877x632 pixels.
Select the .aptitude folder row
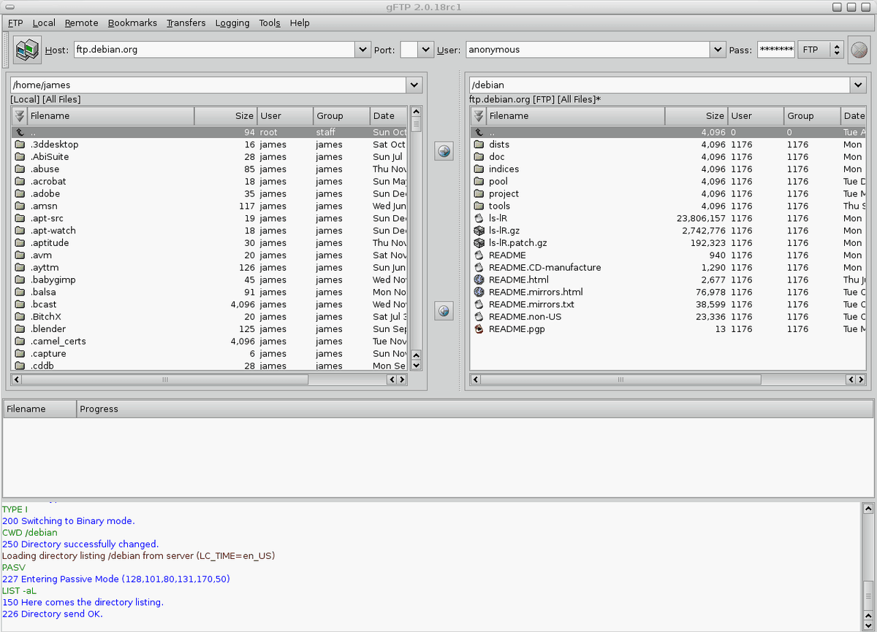(x=210, y=243)
